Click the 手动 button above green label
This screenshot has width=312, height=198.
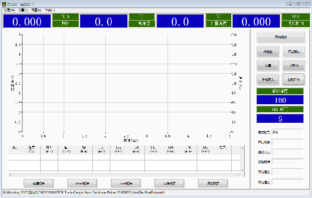point(268,80)
